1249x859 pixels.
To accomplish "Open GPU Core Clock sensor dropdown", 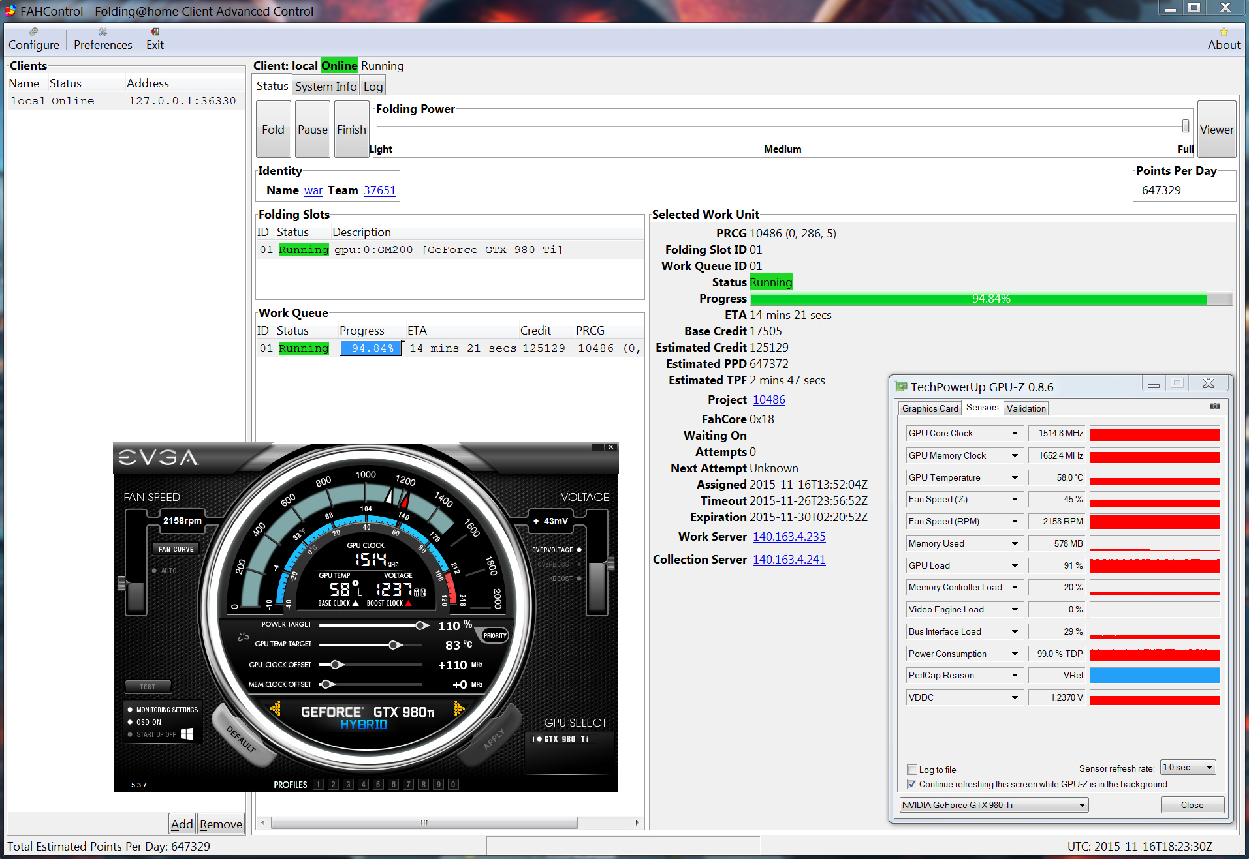I will (1015, 433).
